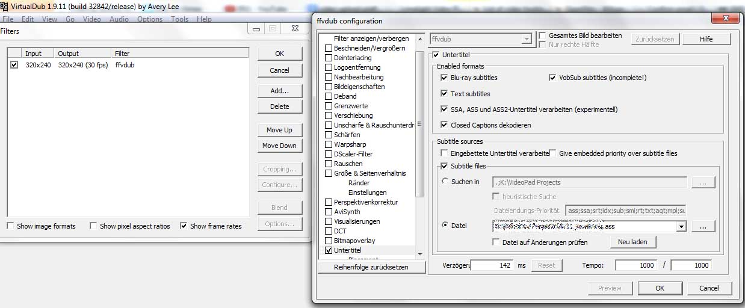
Task: Click the filter list scrollbar up arrow
Action: (x=419, y=38)
